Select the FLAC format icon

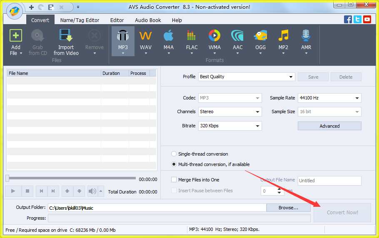192,35
